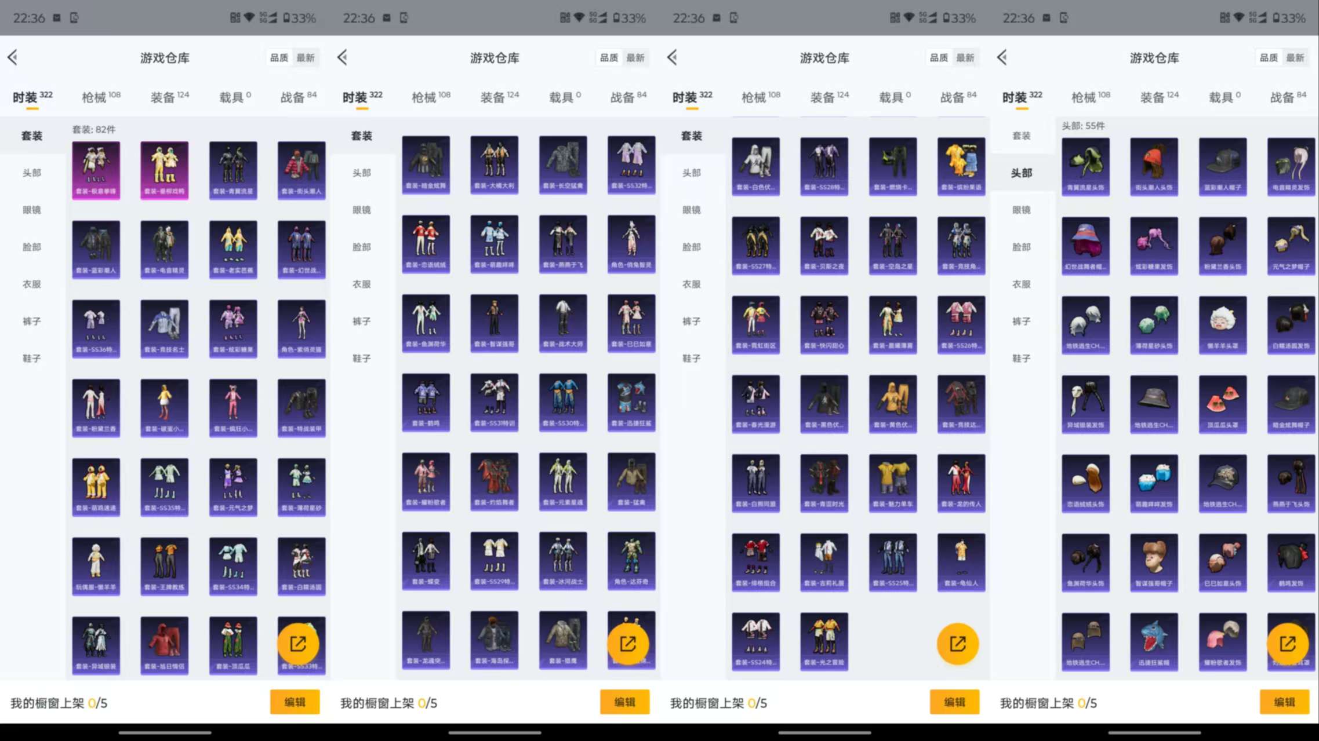Tap the 编辑 button on the 套装 page
This screenshot has width=1319, height=741.
coord(295,702)
